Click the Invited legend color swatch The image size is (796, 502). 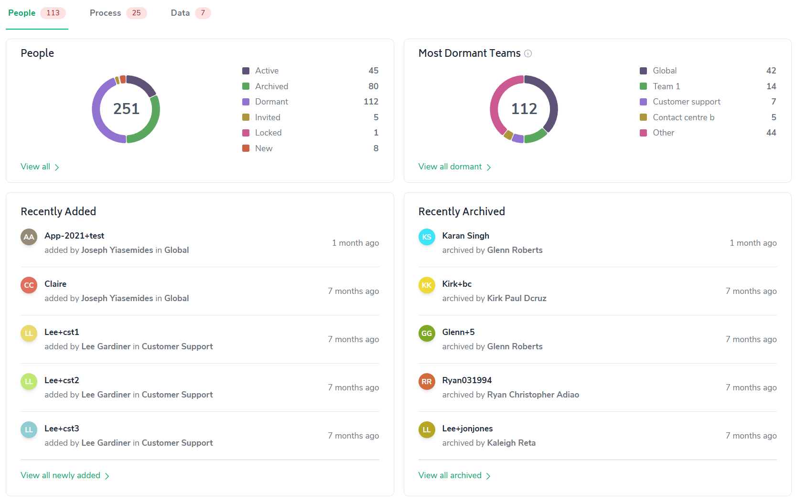[246, 117]
